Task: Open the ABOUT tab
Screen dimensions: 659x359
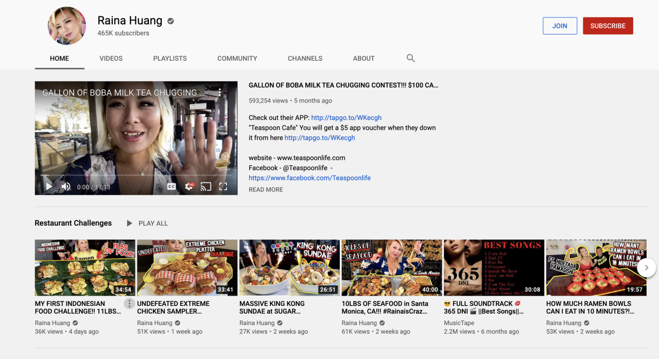Action: (363, 58)
